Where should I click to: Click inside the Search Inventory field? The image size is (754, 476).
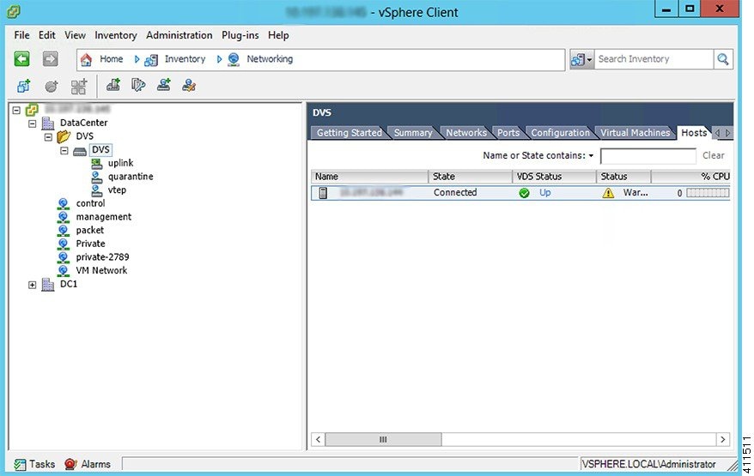654,59
